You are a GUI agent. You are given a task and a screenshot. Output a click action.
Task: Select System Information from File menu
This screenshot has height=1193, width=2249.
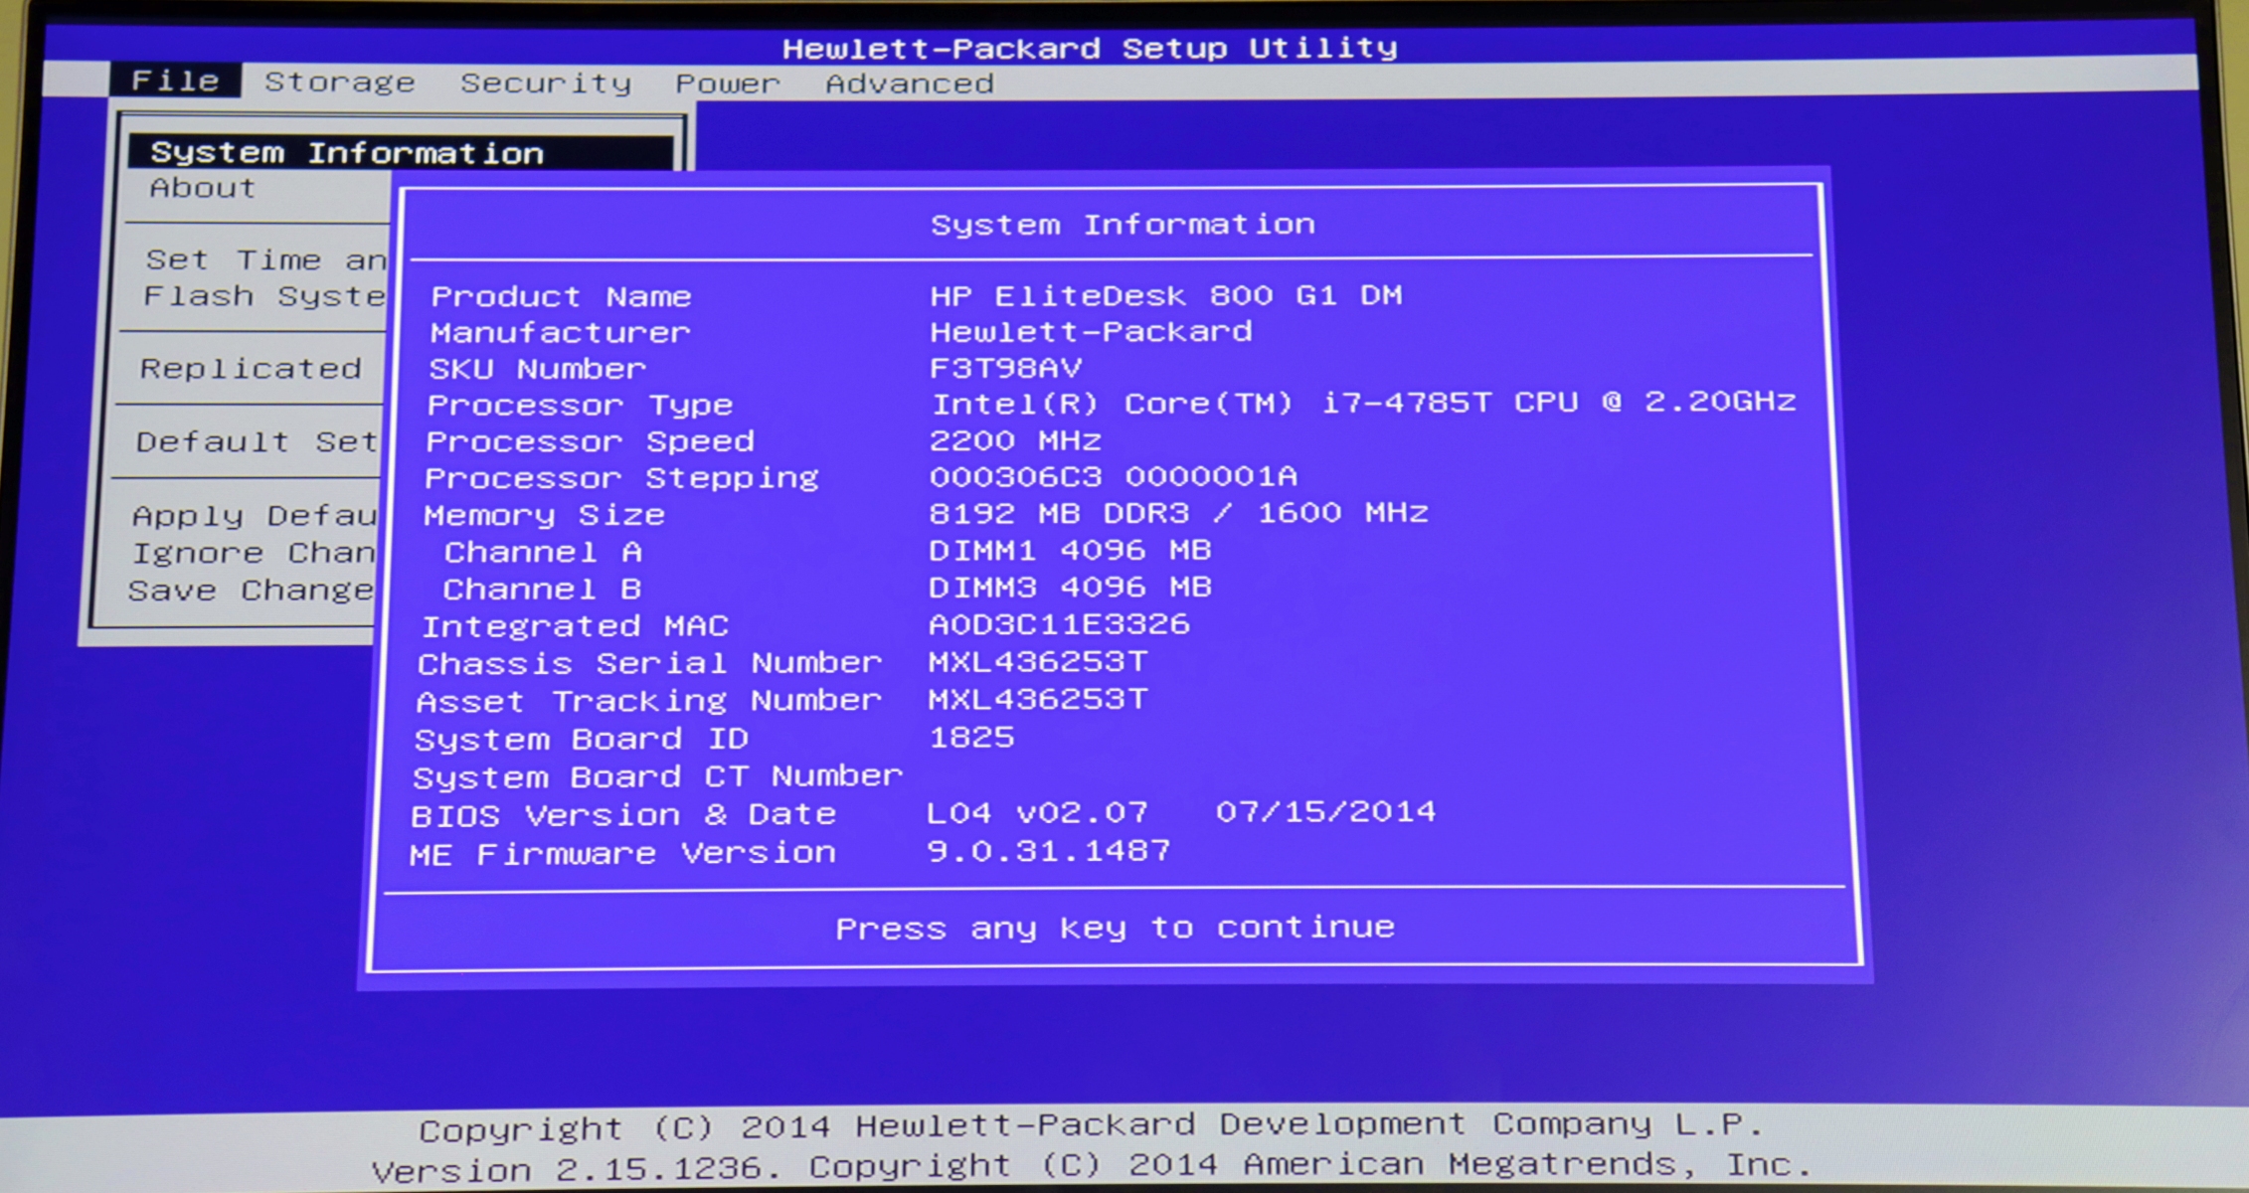344,151
